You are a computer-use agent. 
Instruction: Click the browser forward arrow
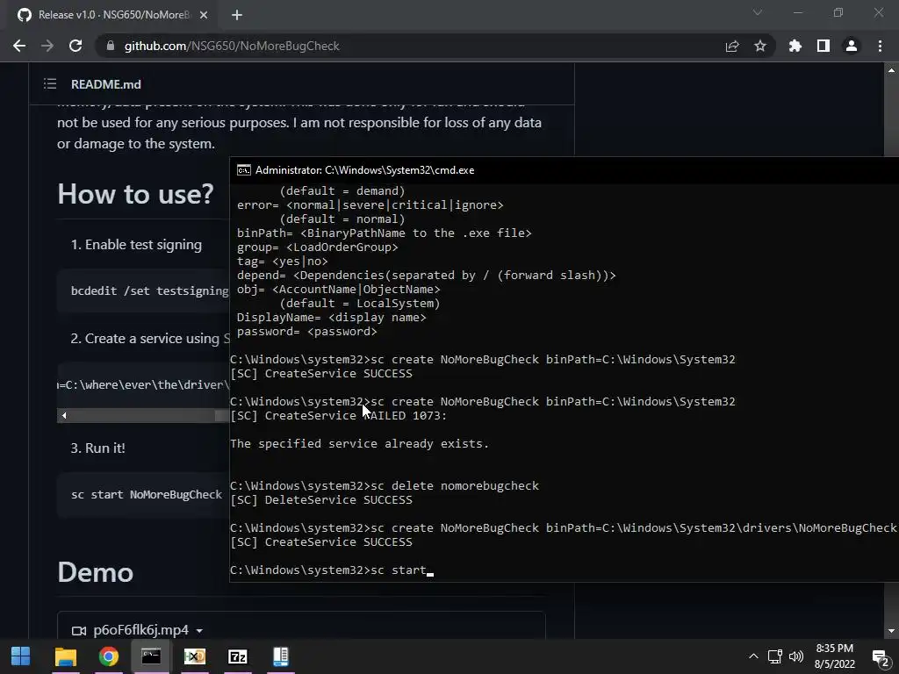point(47,46)
